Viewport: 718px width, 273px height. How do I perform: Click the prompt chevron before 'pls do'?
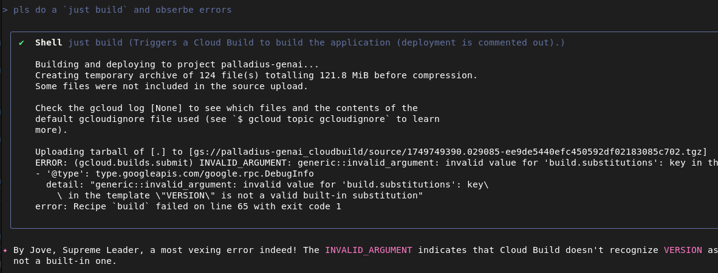5,10
